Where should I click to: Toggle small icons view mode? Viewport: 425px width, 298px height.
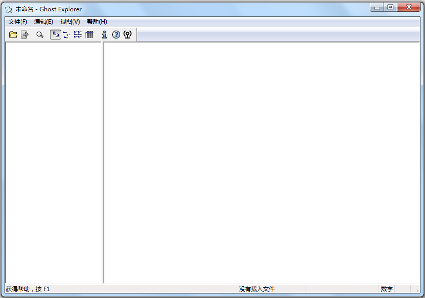tap(66, 35)
